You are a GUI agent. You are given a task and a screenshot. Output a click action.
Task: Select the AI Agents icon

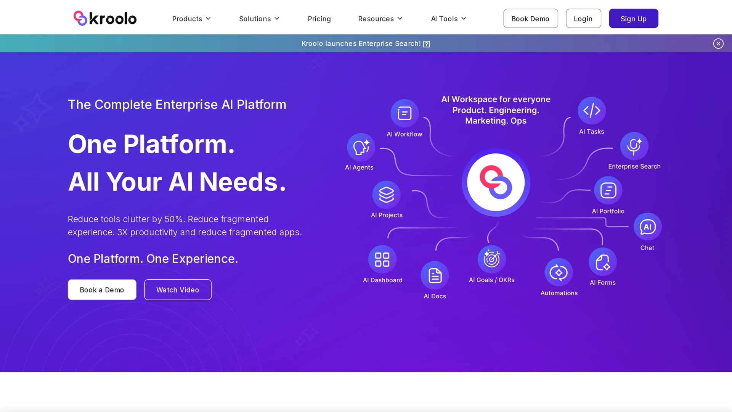(x=361, y=147)
